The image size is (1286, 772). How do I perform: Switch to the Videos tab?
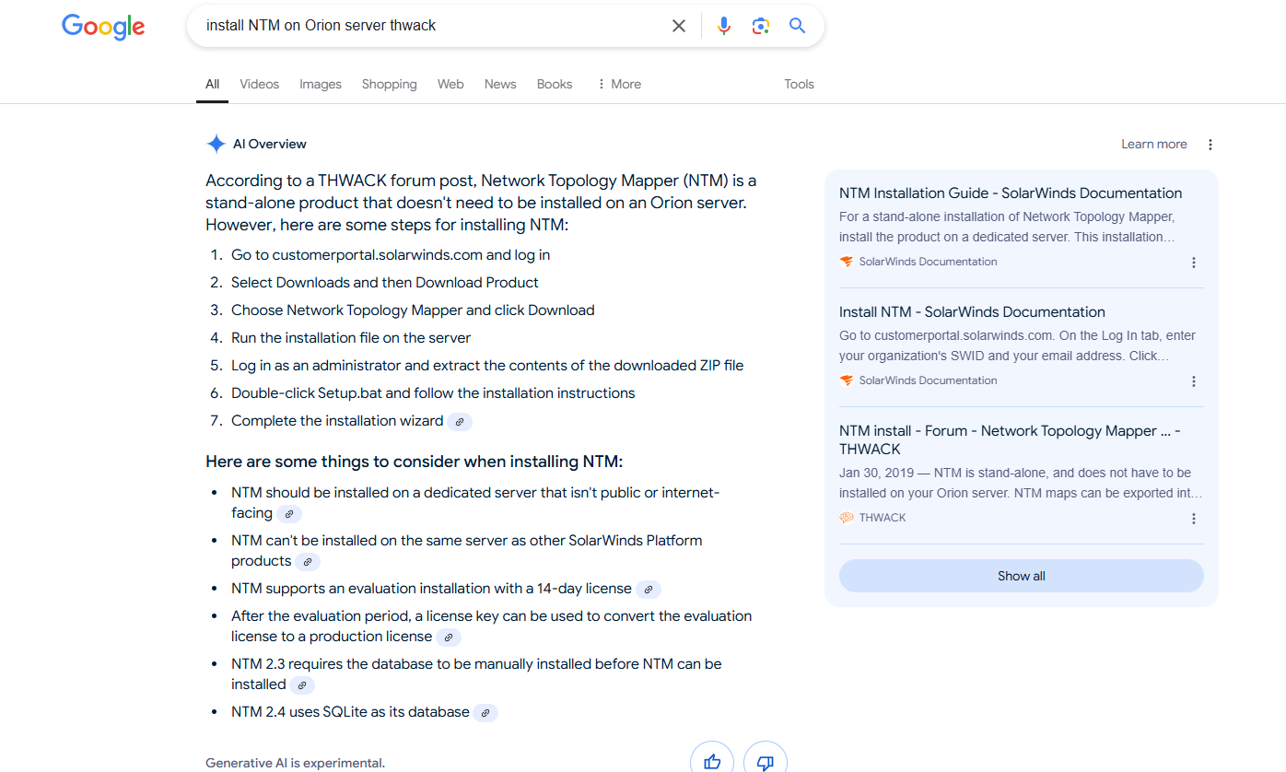tap(259, 84)
